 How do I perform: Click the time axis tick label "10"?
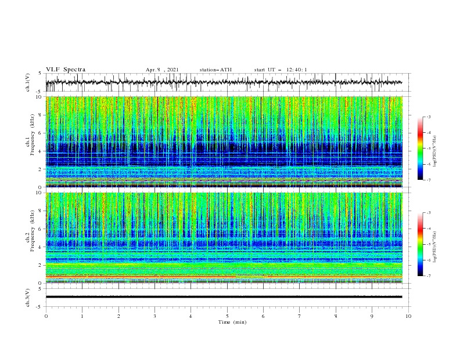(408, 316)
